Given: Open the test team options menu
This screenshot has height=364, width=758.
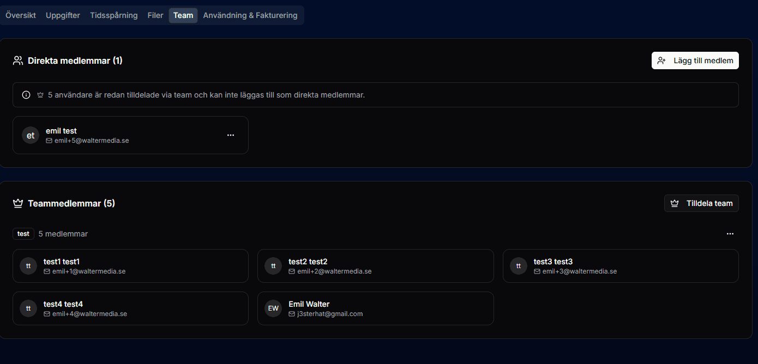Looking at the screenshot, I should (x=730, y=234).
